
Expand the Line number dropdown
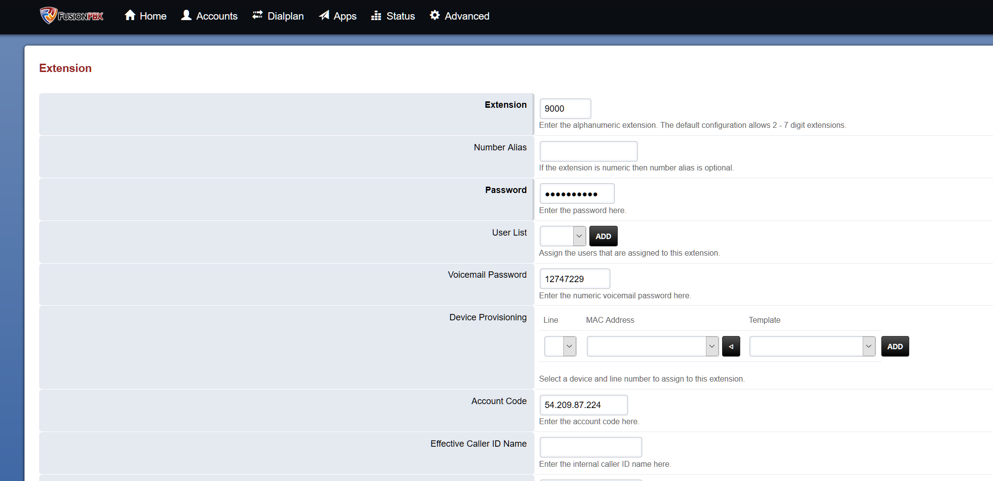[560, 346]
